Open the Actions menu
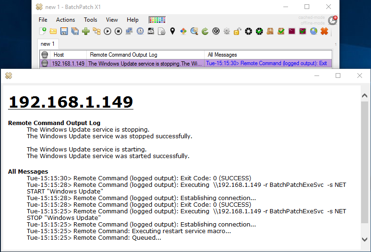371x252 pixels. click(66, 20)
